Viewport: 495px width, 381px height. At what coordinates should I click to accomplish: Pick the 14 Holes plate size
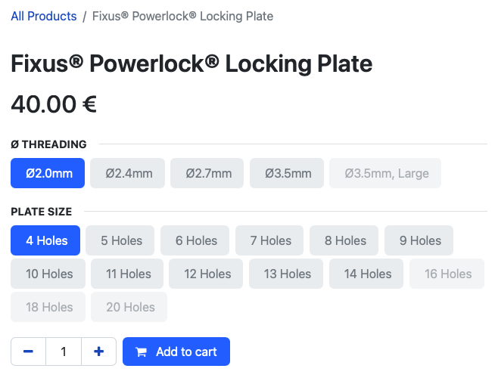tap(366, 274)
